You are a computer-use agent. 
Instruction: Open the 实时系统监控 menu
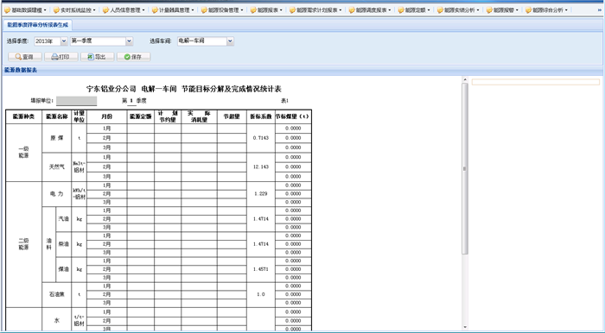click(75, 10)
